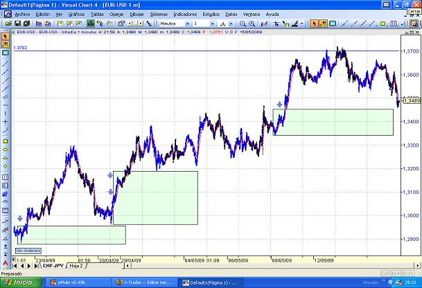Open the Ayuda menu
Screen dimensions: 422x288
272,15
